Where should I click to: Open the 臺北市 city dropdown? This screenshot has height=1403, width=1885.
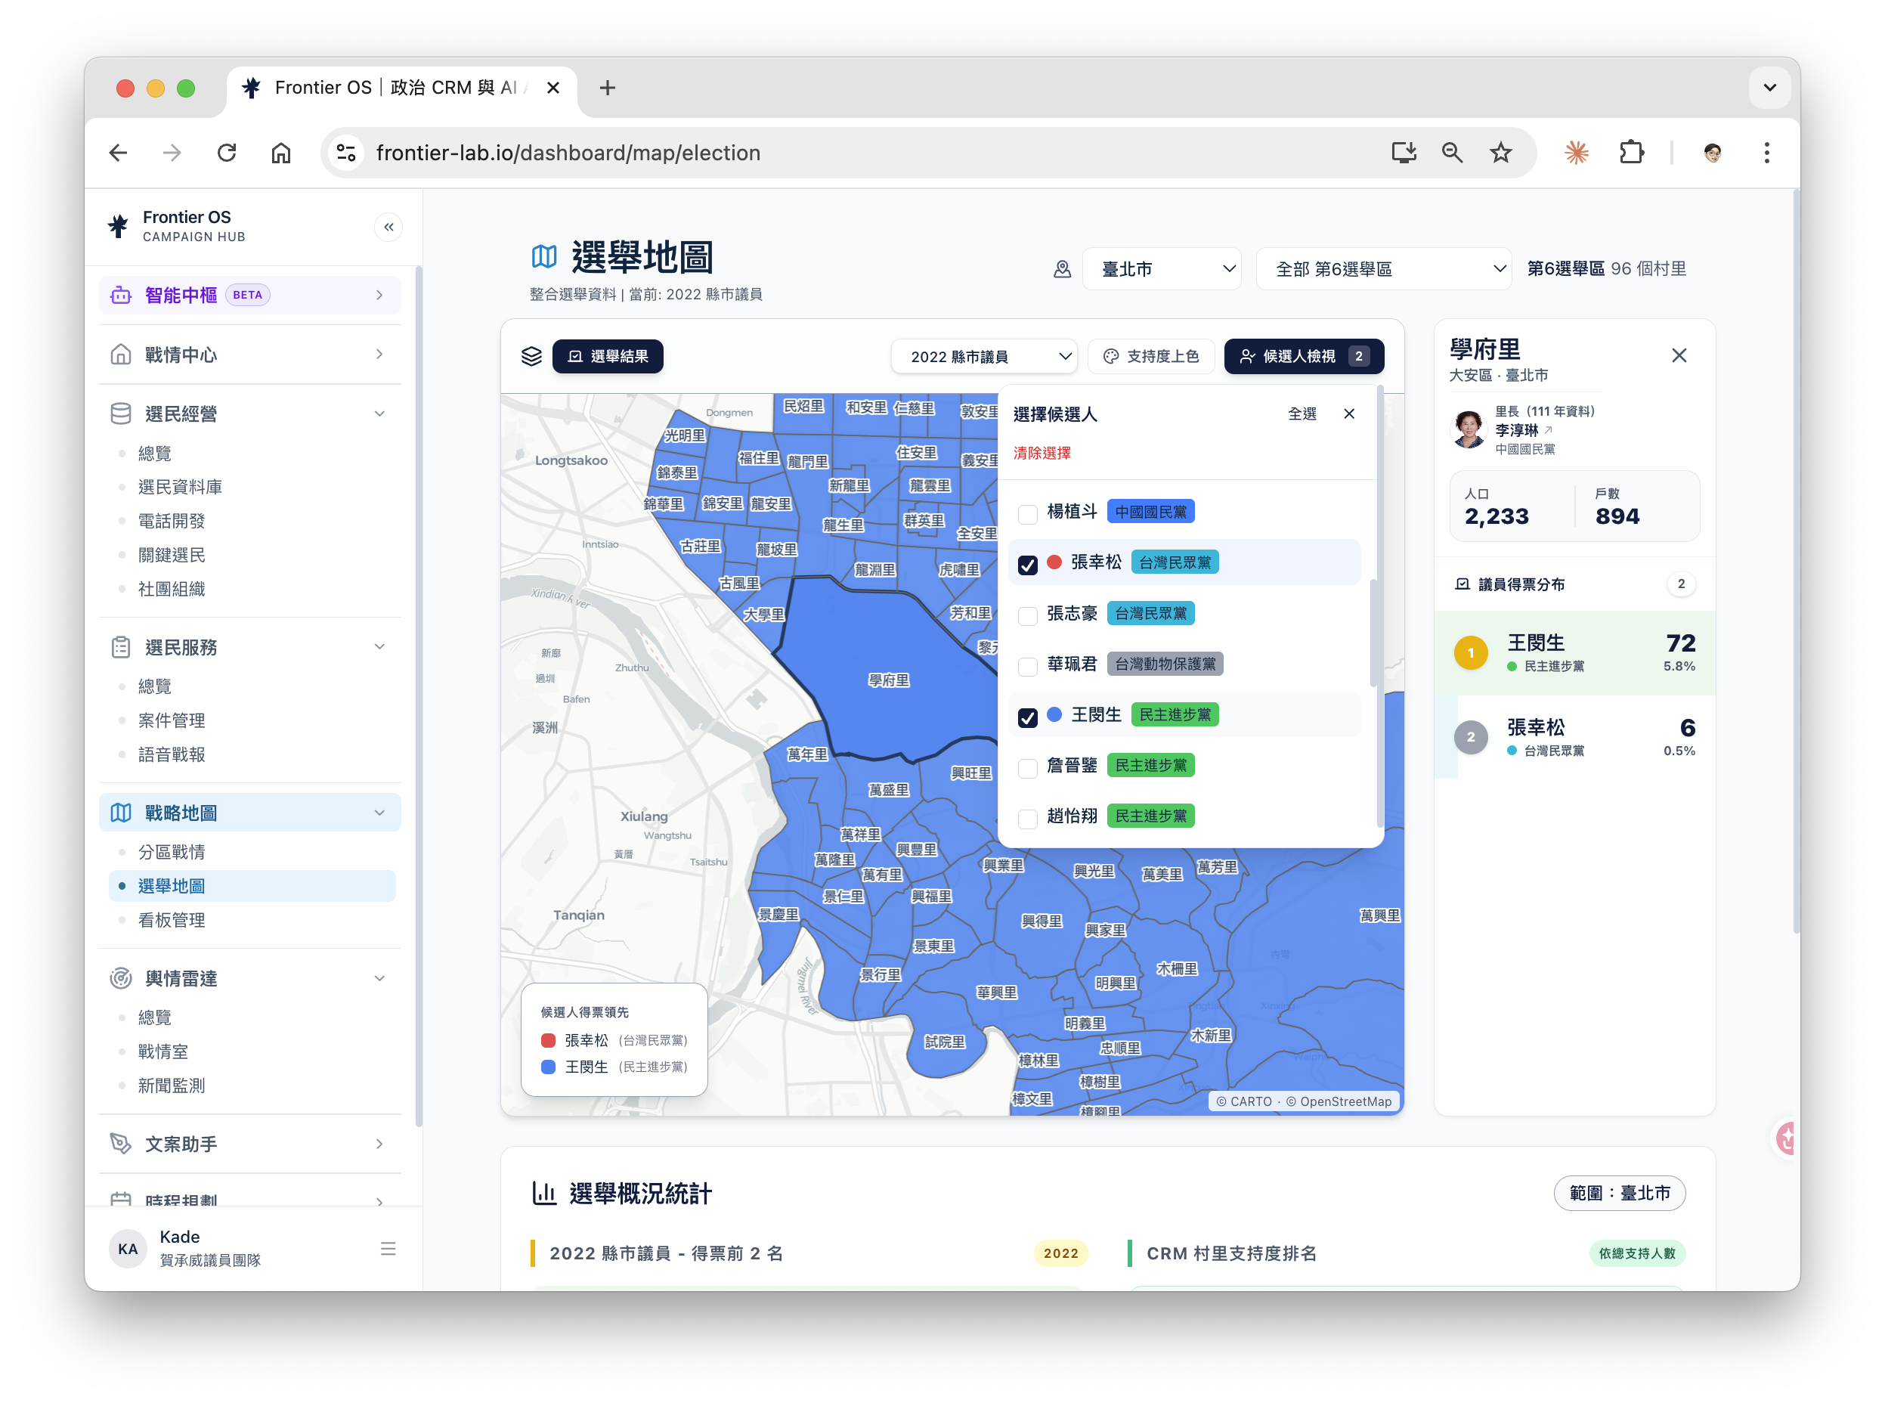tap(1162, 269)
